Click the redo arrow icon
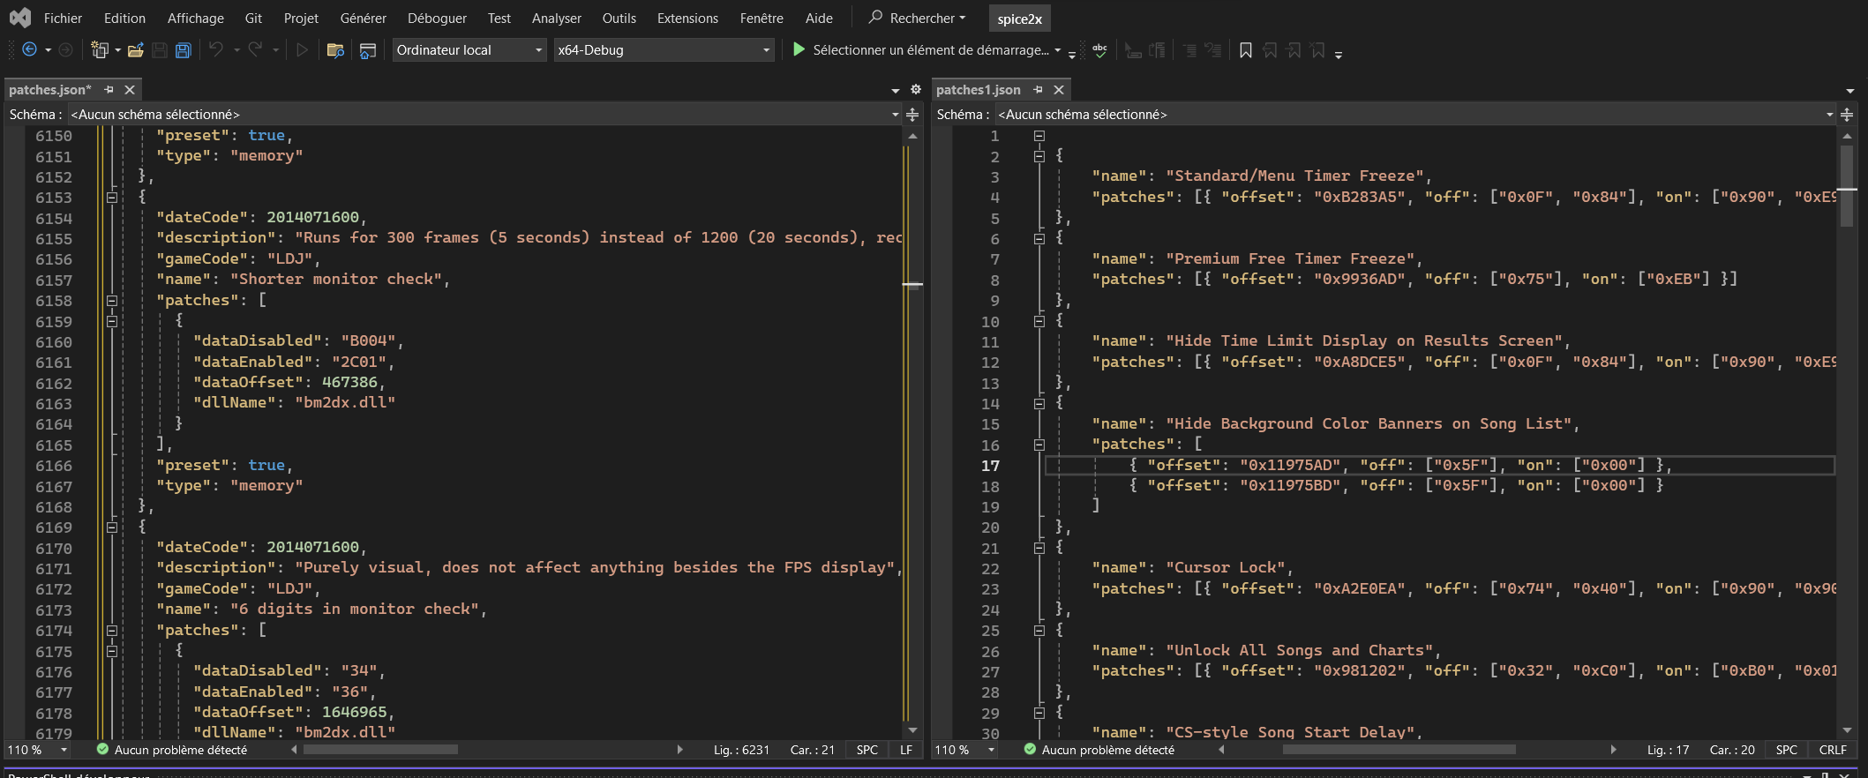 (255, 50)
